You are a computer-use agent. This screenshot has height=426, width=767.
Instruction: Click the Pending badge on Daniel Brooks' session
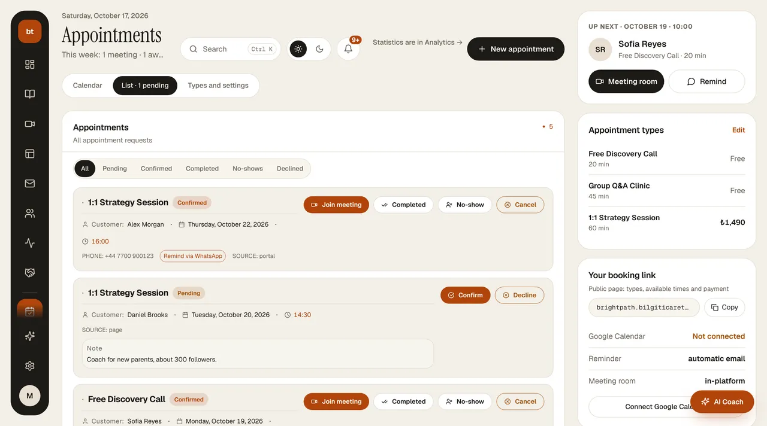pos(189,293)
